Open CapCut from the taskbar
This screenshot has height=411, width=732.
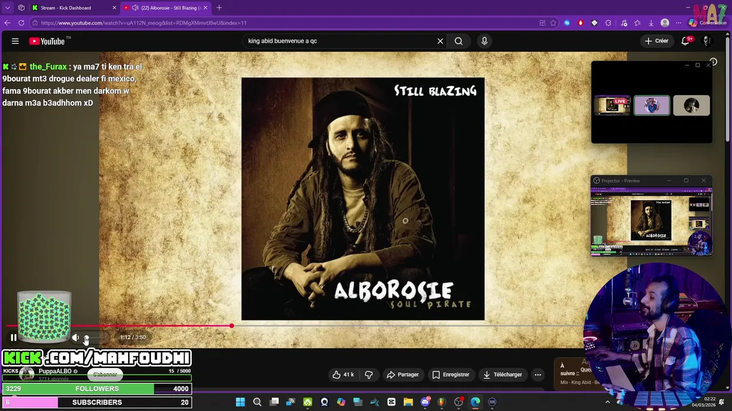(391, 402)
